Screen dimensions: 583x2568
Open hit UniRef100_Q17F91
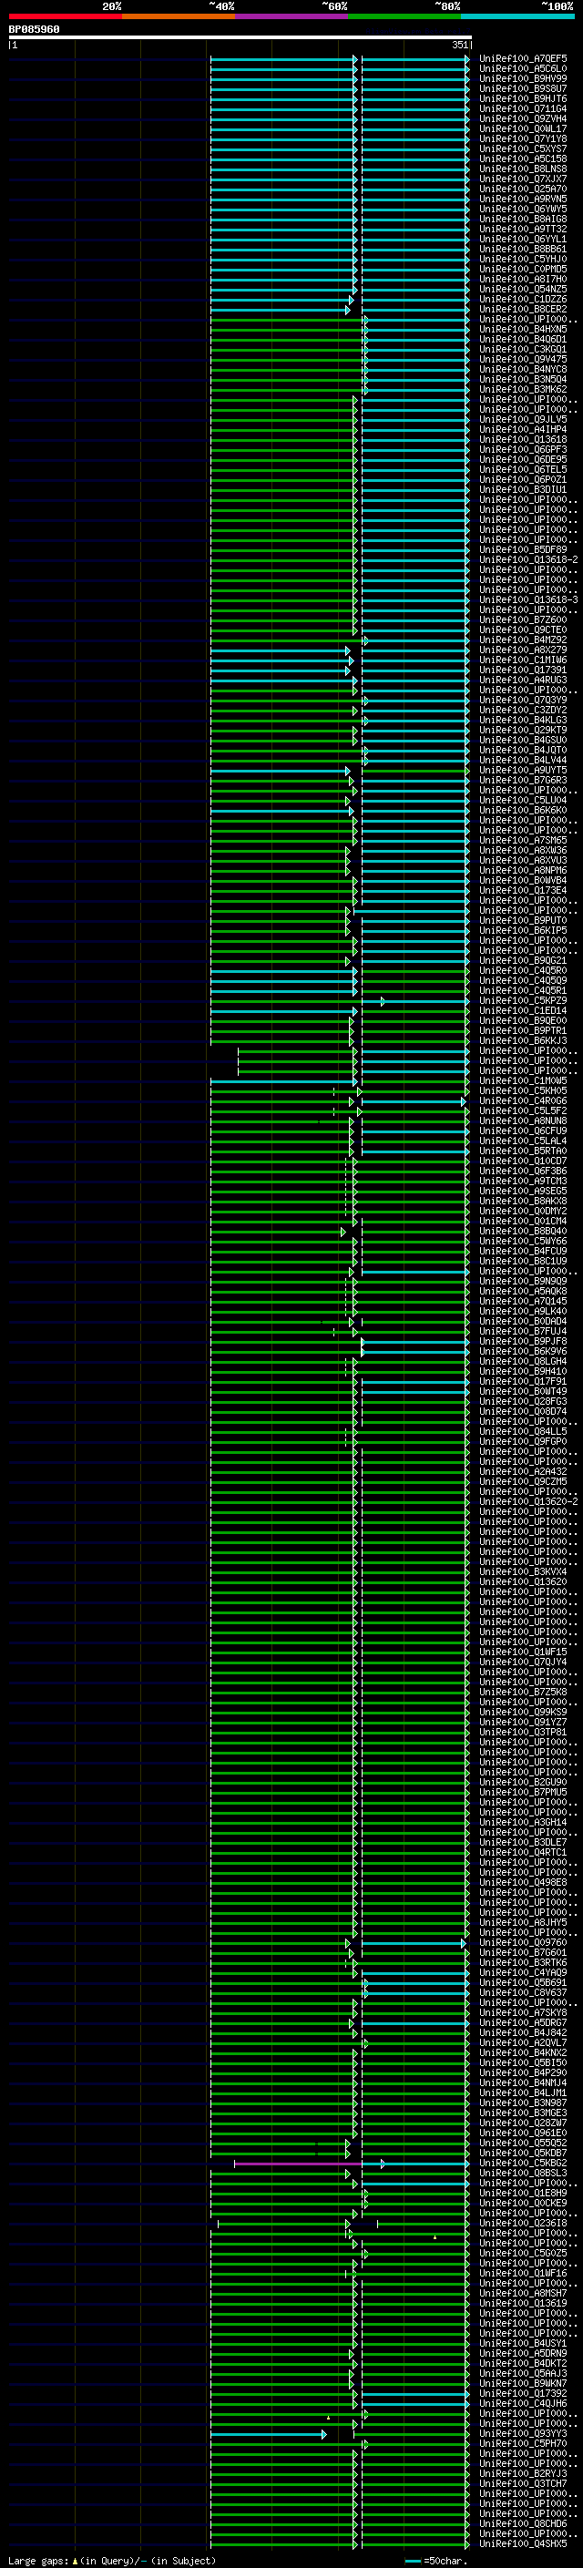pyautogui.click(x=523, y=1382)
